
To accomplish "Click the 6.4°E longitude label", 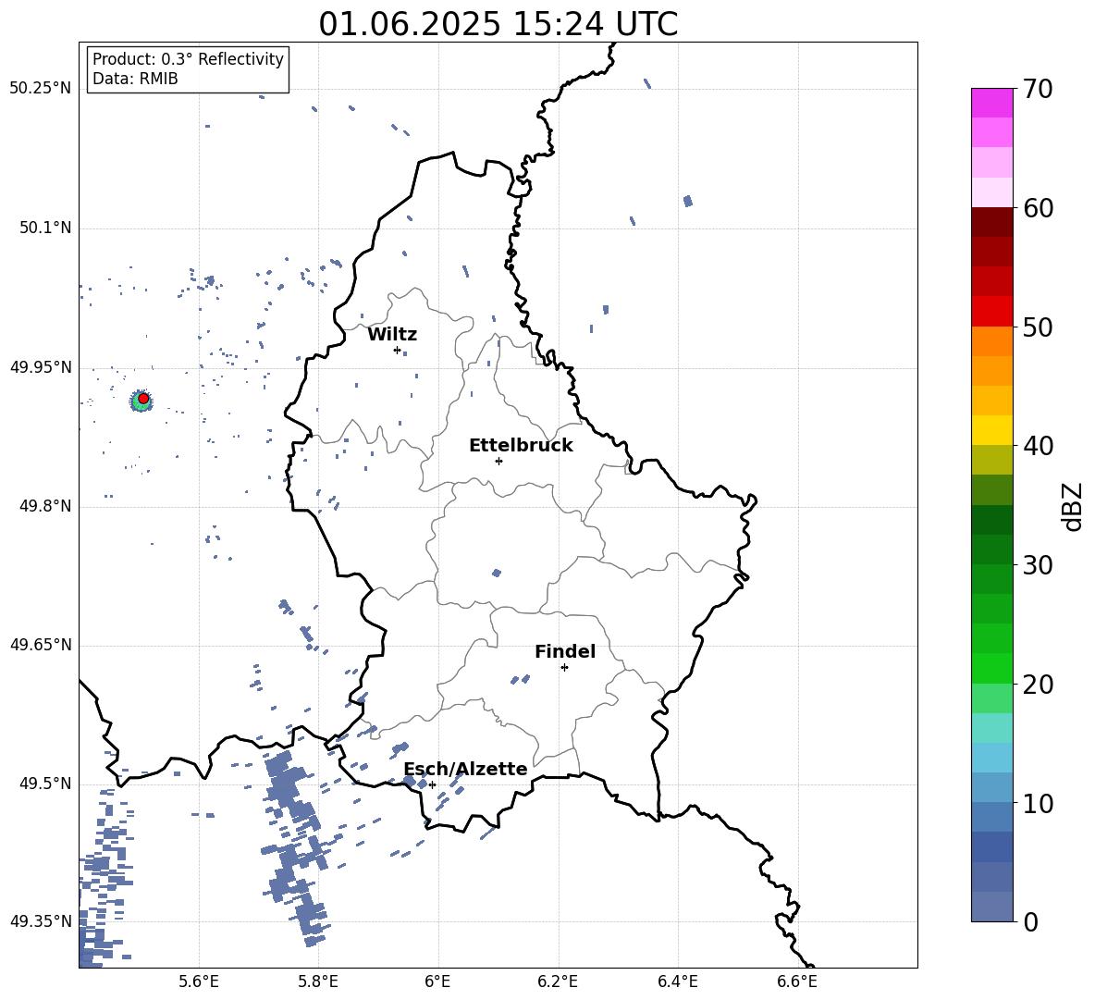I will tap(677, 981).
